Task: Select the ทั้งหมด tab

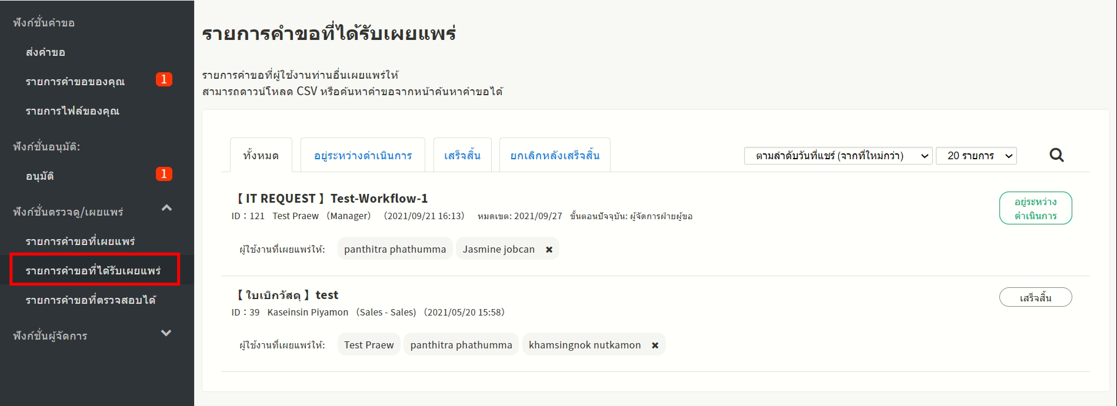Action: [261, 156]
